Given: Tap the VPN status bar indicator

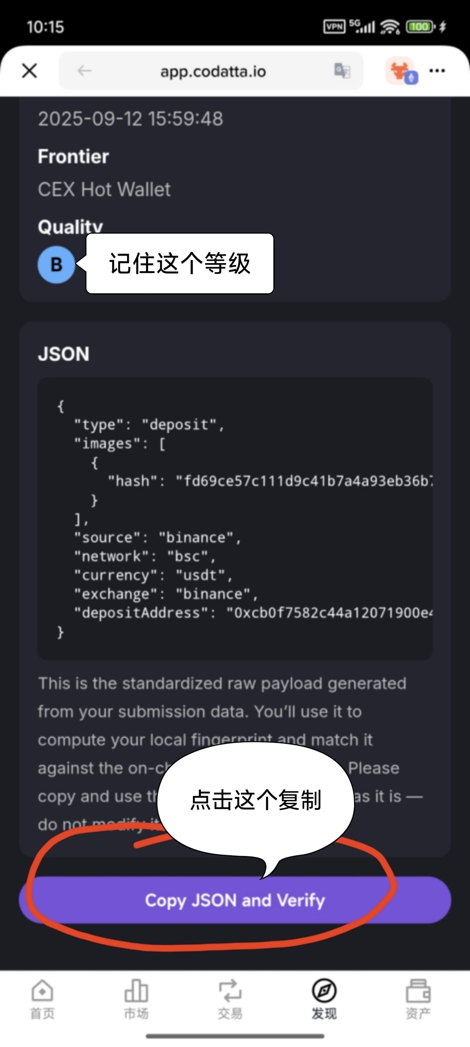Looking at the screenshot, I should pyautogui.click(x=334, y=27).
